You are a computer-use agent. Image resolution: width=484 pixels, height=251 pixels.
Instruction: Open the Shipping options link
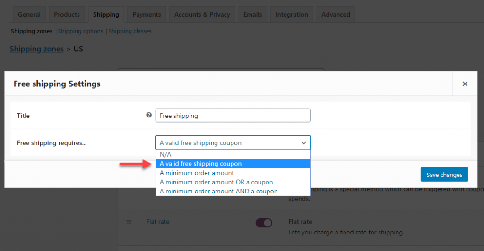point(80,31)
